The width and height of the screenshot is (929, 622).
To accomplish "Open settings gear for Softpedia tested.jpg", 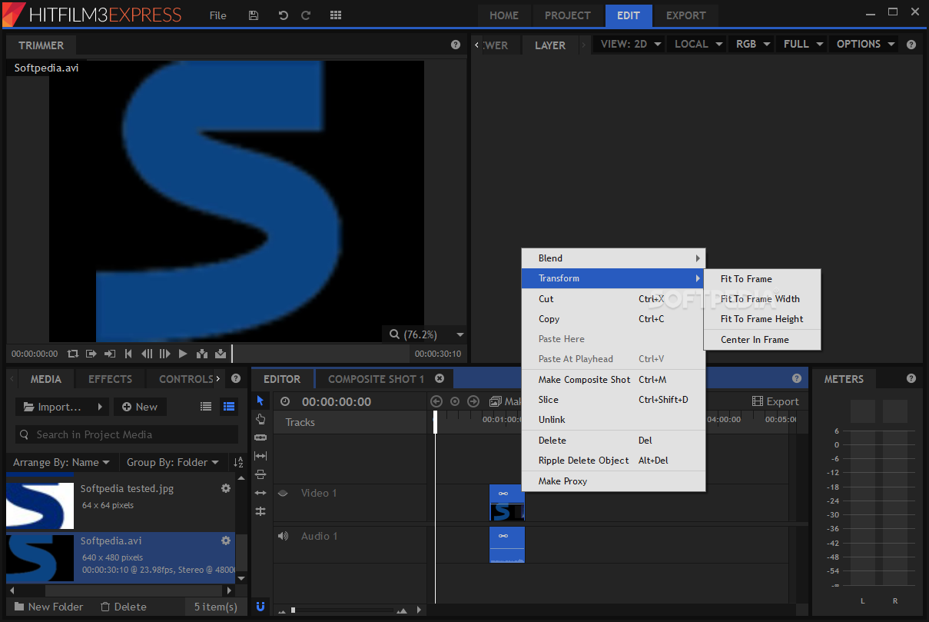I will 226,488.
